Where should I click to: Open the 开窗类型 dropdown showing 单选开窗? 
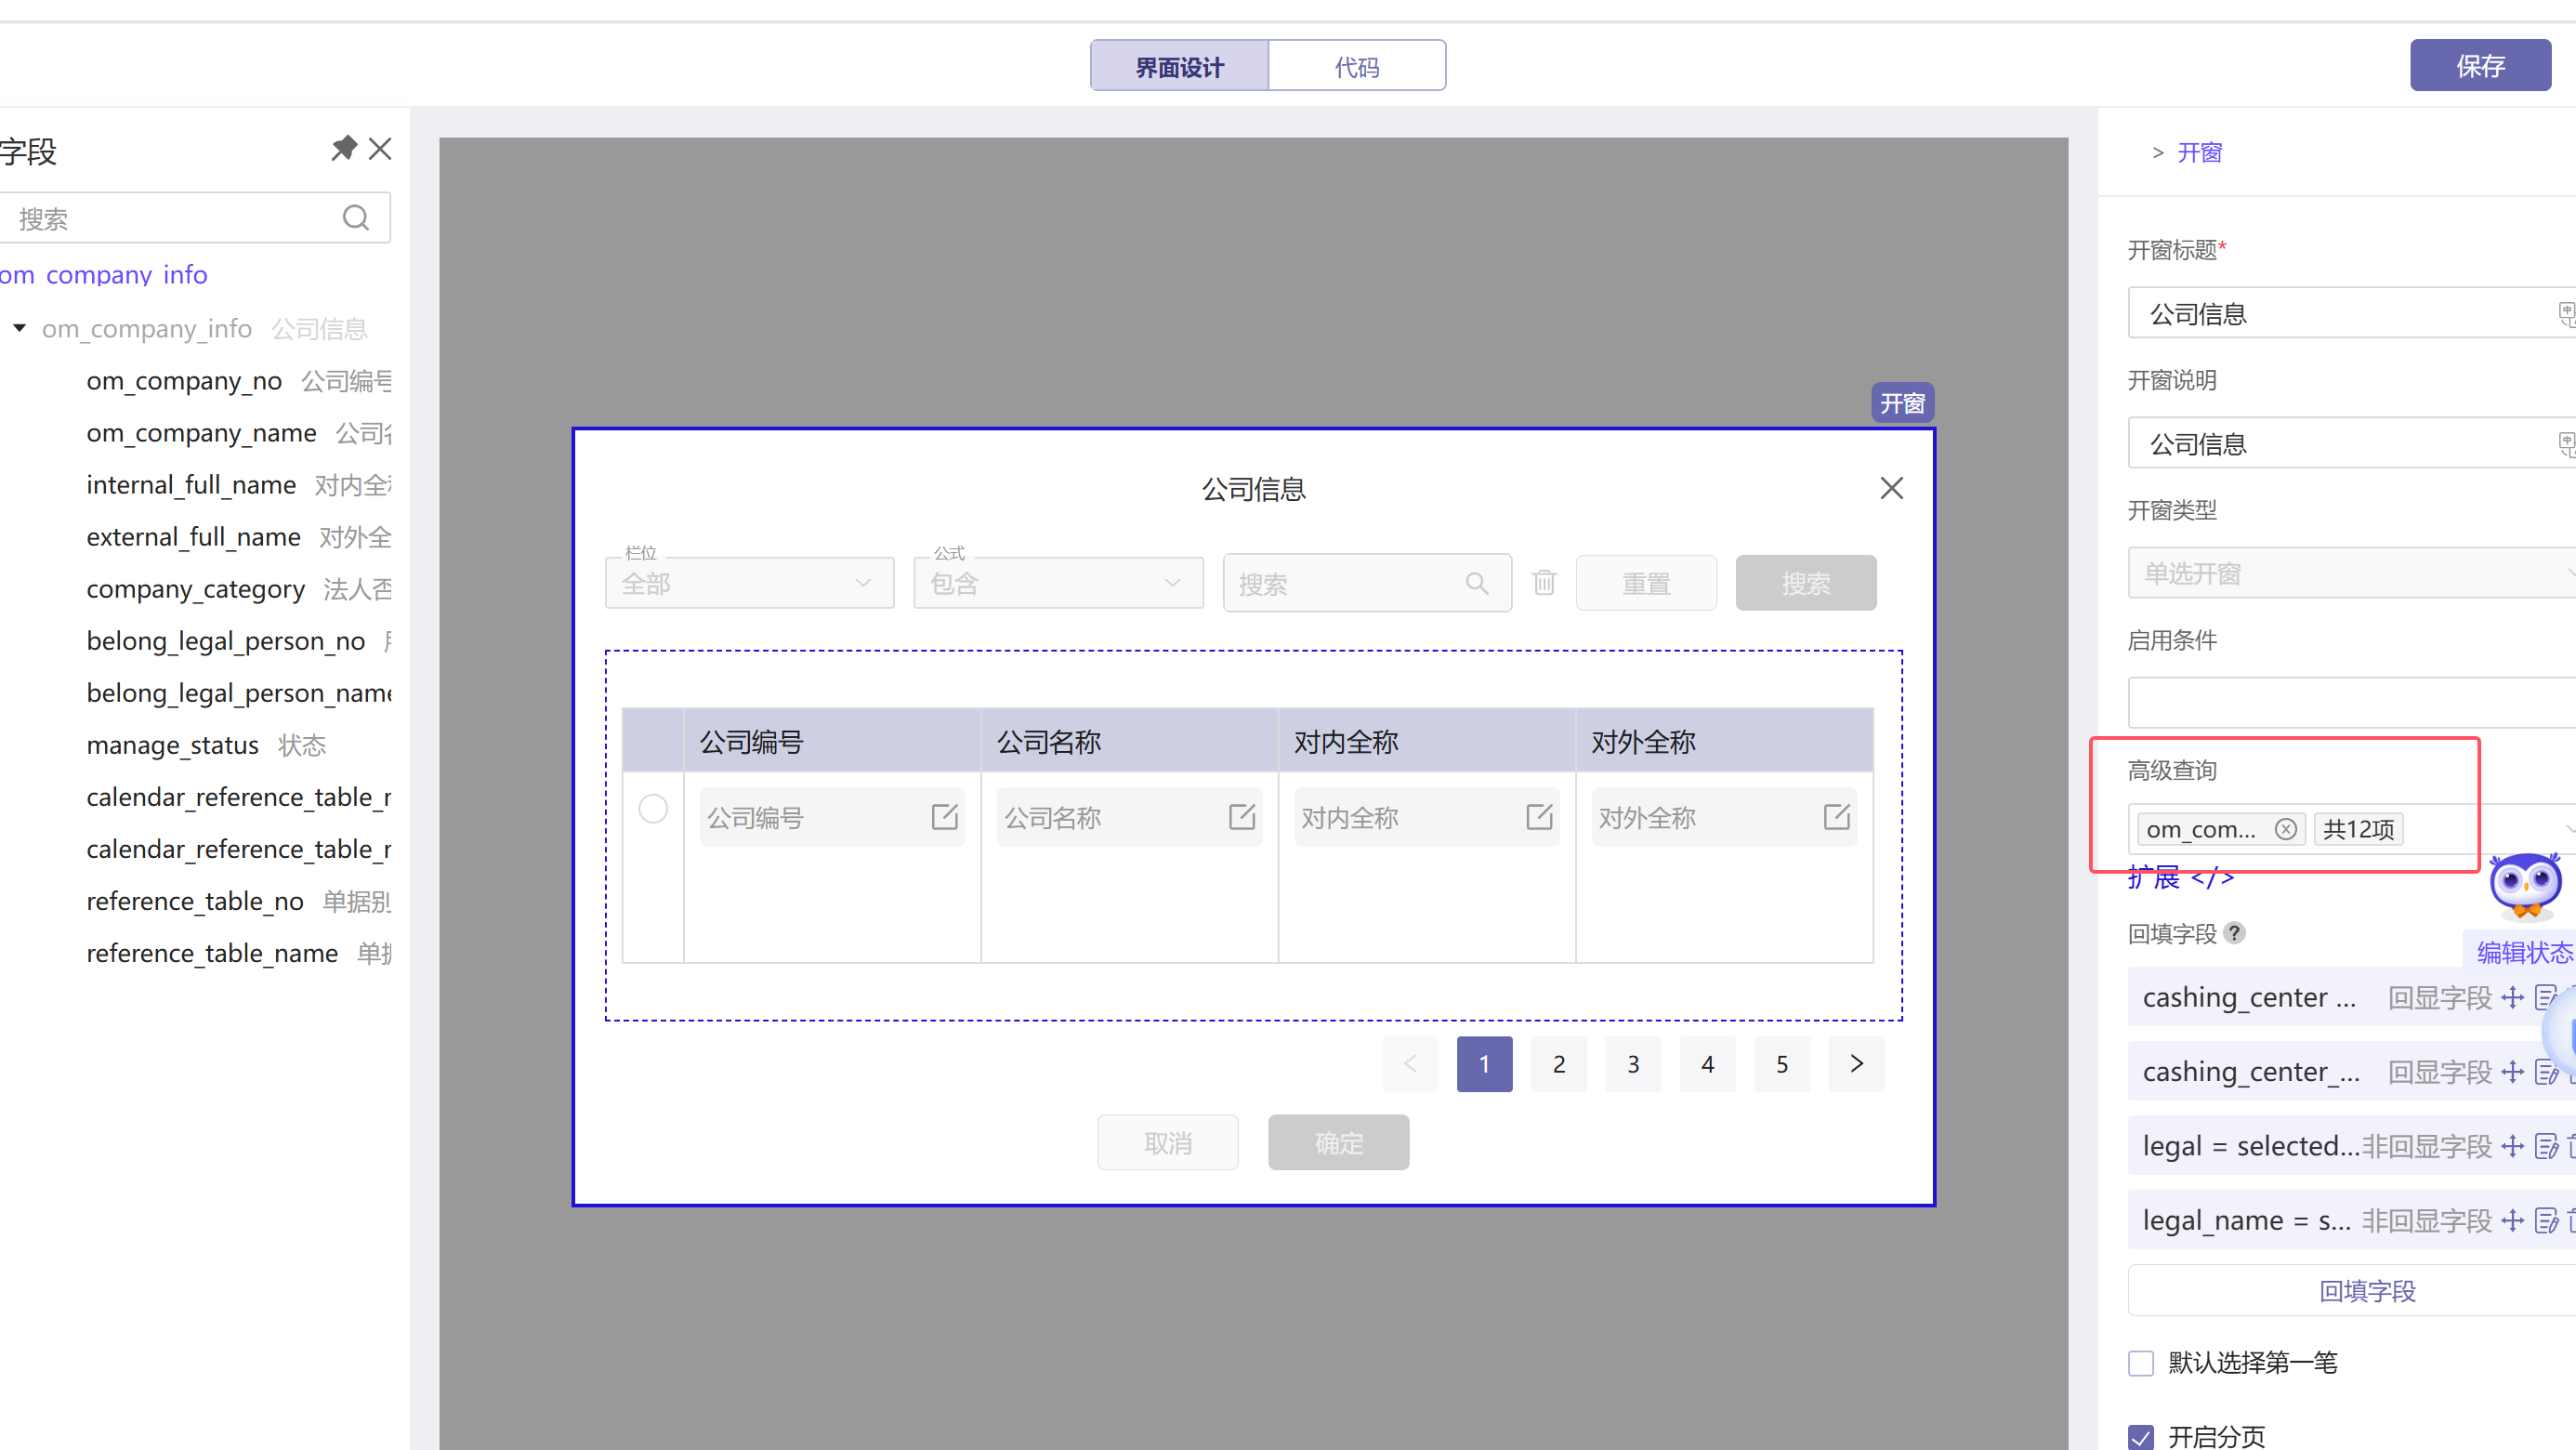click(2351, 573)
